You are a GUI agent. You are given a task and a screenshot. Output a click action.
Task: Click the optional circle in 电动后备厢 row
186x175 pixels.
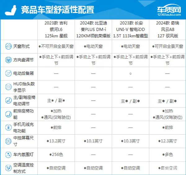tap(131, 74)
